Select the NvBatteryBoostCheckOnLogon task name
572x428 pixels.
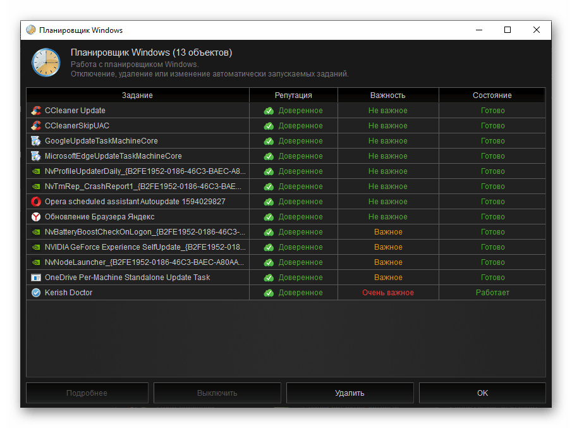(x=145, y=232)
